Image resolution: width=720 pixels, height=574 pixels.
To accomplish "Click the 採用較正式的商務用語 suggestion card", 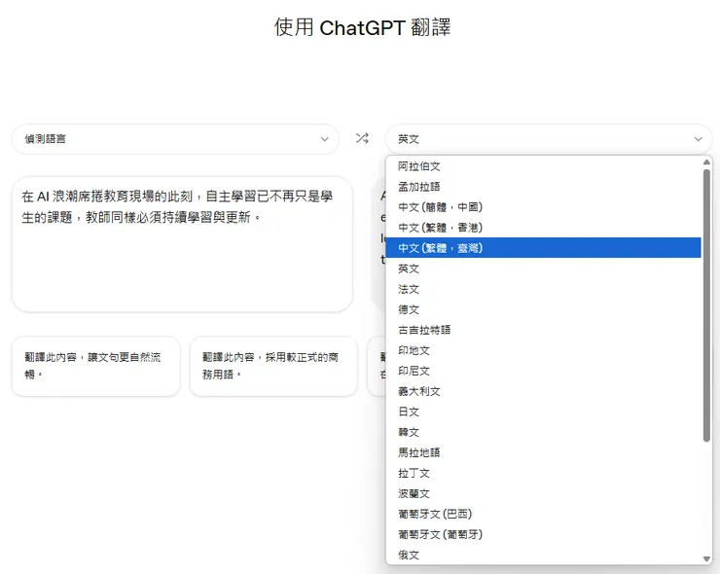I will pyautogui.click(x=273, y=366).
